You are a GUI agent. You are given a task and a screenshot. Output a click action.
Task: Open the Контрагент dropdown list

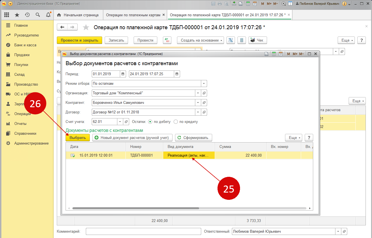click(198, 103)
